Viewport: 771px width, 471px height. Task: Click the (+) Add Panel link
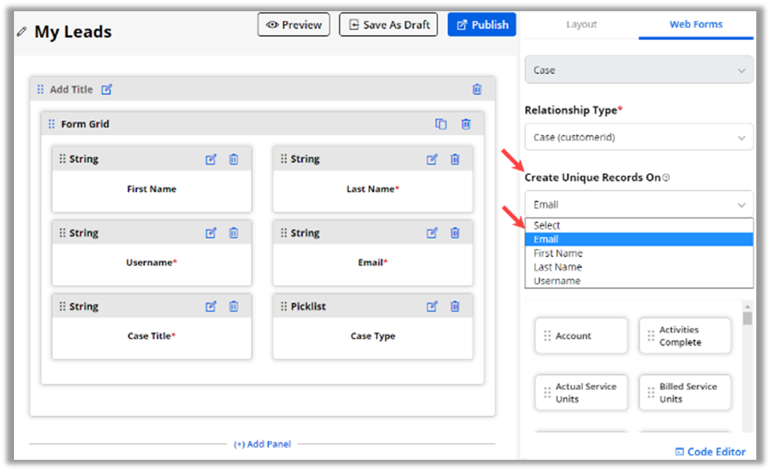tap(262, 444)
